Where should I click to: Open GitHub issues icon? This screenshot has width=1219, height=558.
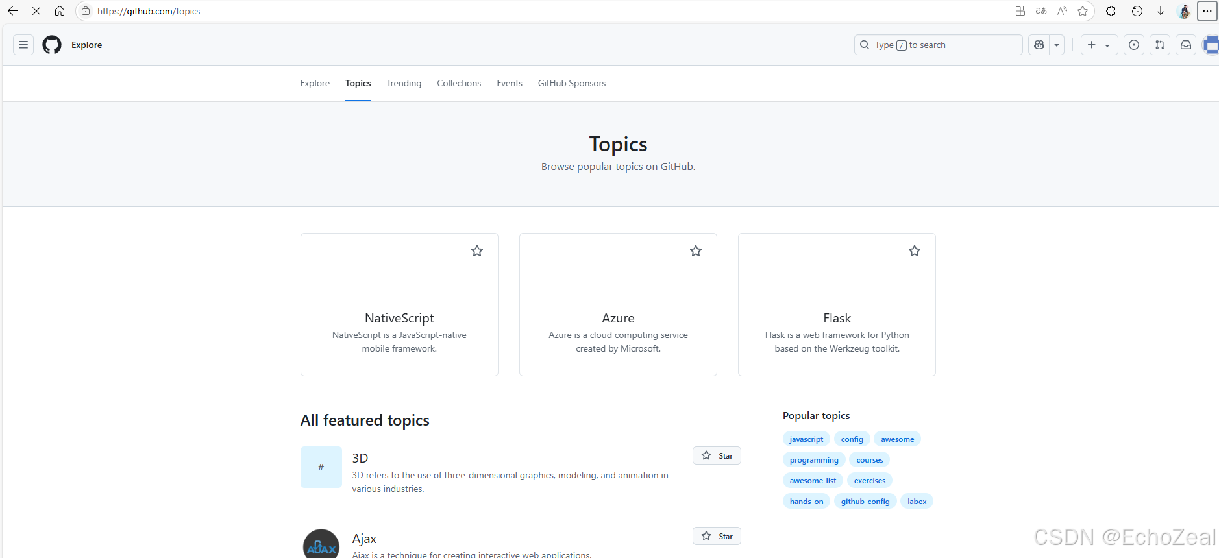(1134, 45)
